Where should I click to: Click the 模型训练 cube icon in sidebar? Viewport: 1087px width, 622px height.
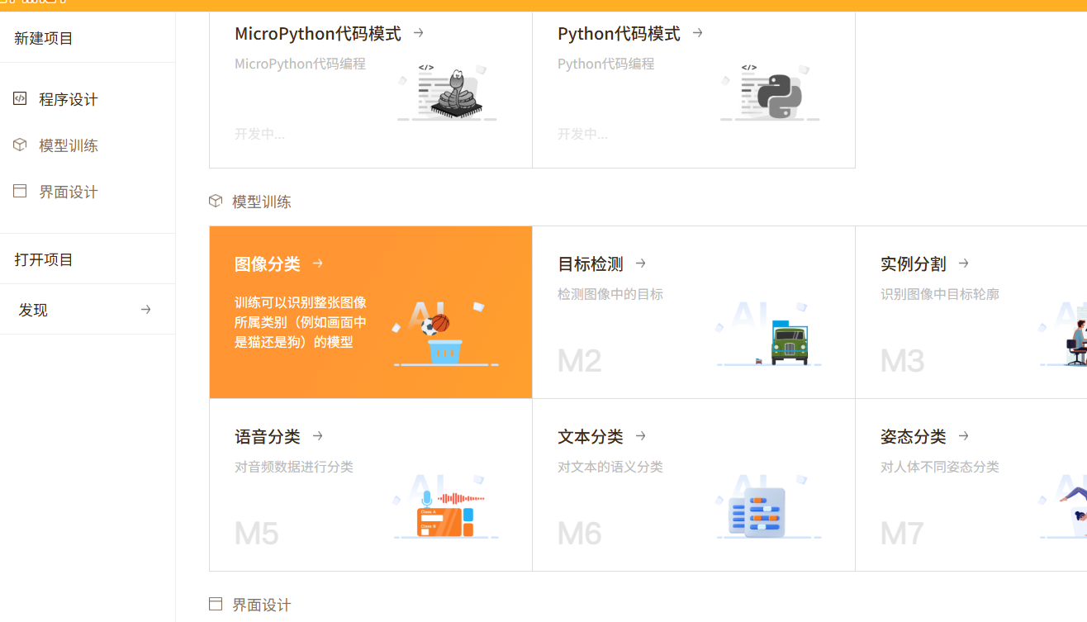[20, 145]
